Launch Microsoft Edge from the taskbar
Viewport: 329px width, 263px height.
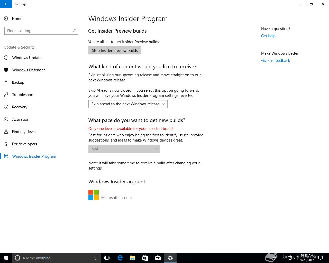click(120, 258)
